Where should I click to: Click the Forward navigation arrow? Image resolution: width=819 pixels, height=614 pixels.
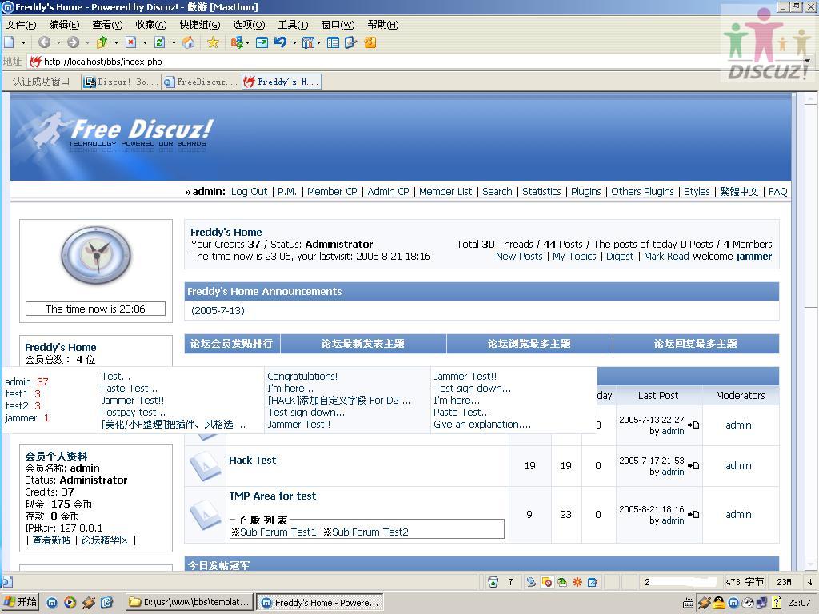pyautogui.click(x=73, y=42)
